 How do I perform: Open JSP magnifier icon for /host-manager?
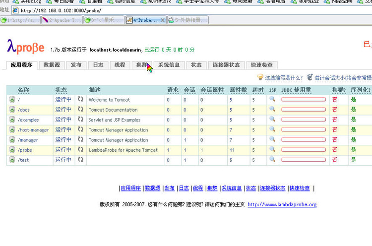click(x=272, y=129)
